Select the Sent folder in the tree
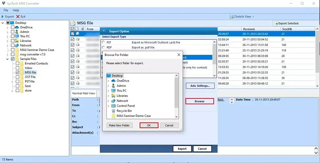 (28, 86)
